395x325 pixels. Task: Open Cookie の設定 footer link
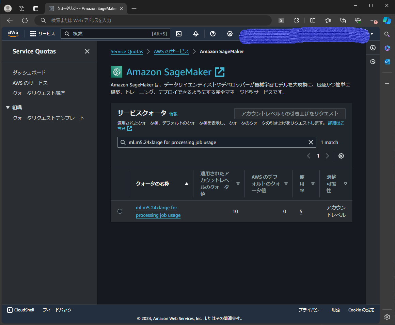pyautogui.click(x=361, y=310)
